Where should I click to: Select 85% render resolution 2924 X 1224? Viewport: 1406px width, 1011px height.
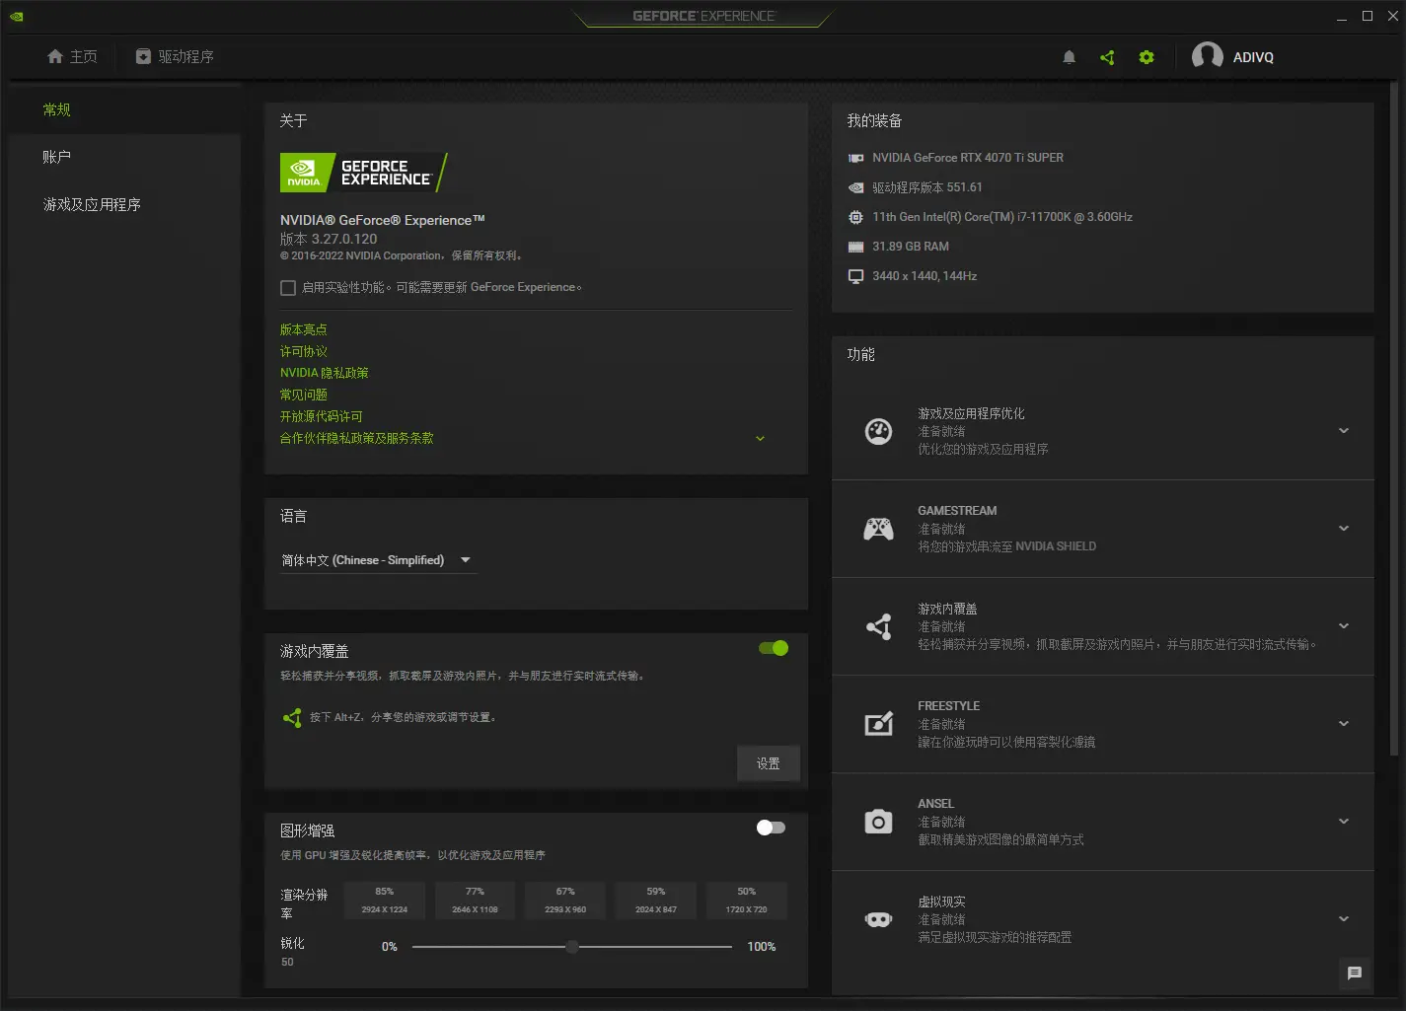click(x=385, y=901)
